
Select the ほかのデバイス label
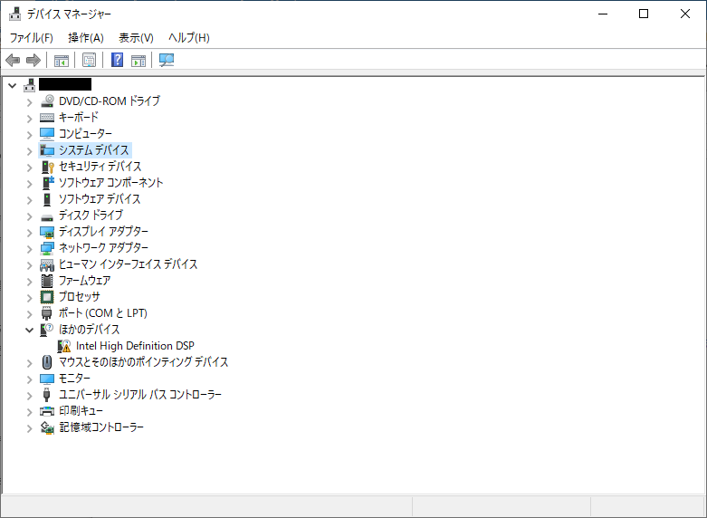click(x=89, y=330)
